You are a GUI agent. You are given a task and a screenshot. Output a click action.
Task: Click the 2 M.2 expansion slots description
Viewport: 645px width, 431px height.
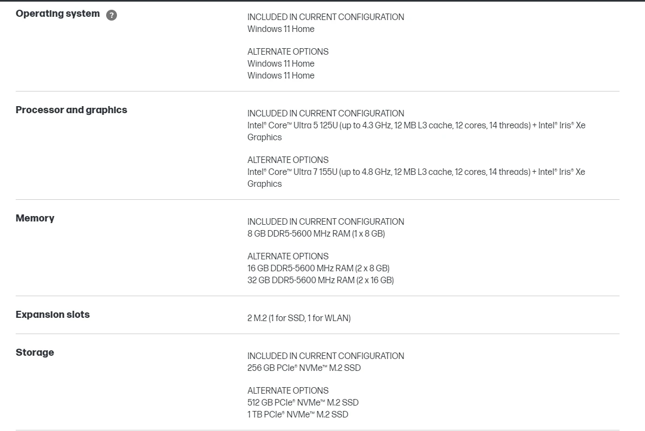(299, 318)
